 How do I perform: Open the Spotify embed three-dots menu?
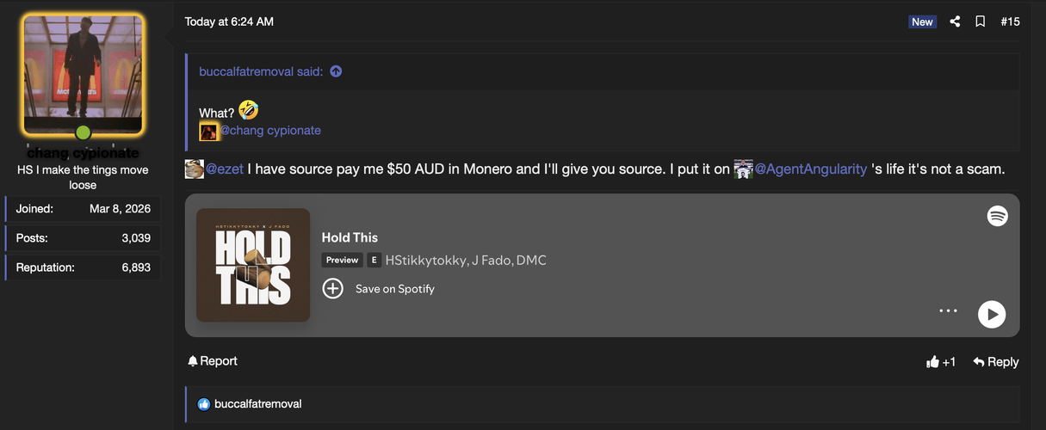tap(948, 310)
